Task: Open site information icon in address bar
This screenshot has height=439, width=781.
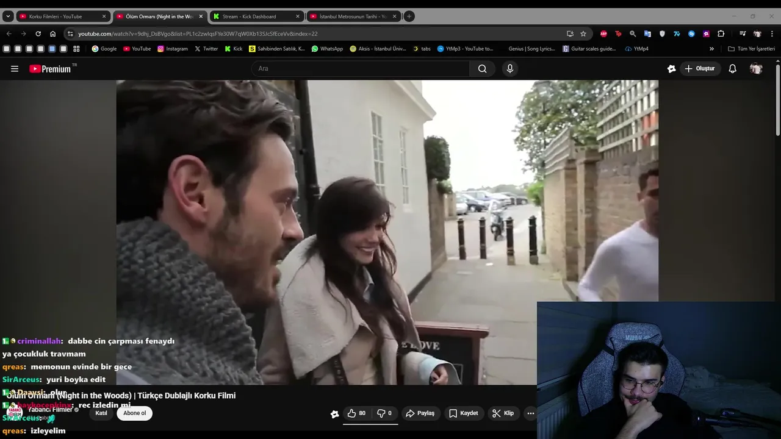Action: (70, 34)
